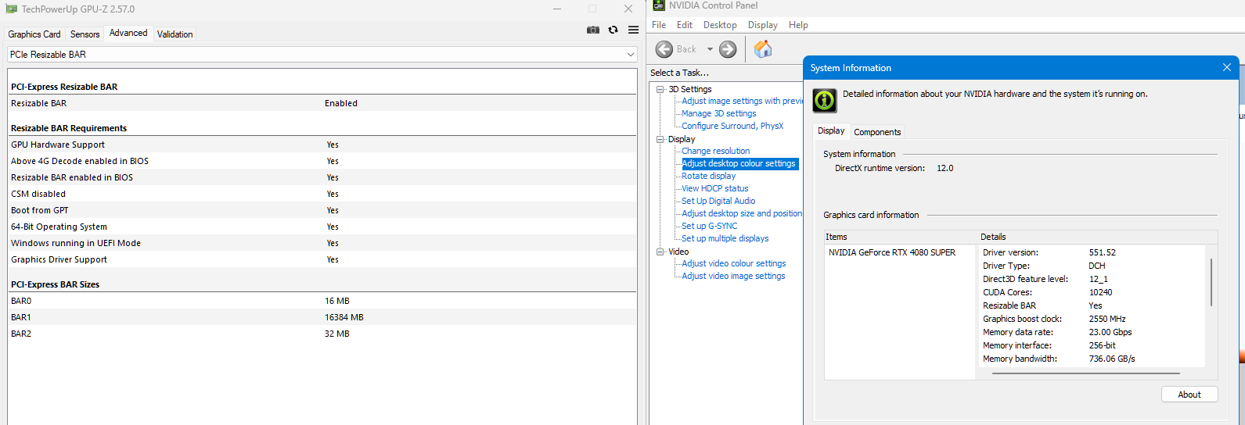Click the GPU-Z app icon in title bar
1245x425 pixels.
[11, 9]
